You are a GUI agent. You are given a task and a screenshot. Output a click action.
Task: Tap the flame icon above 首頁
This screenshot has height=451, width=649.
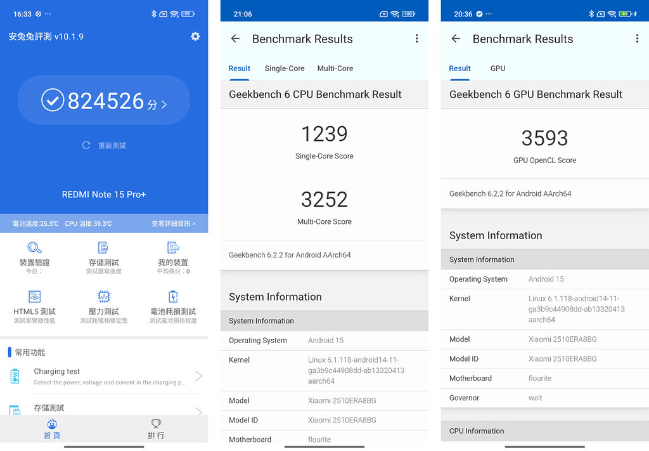pos(52,424)
